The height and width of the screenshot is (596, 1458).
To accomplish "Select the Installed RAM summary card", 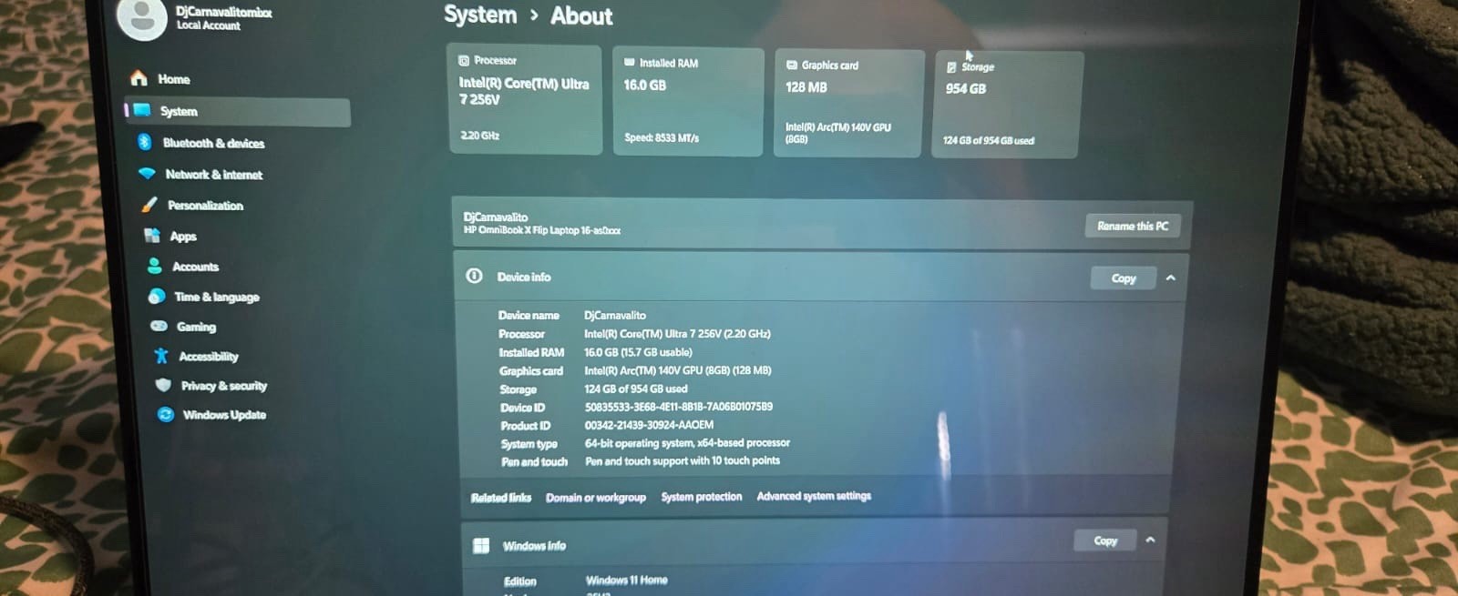I will point(688,101).
